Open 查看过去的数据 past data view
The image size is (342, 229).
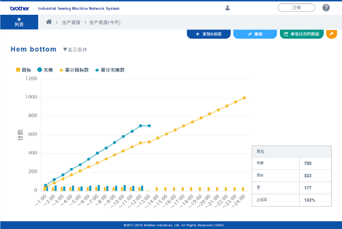coord(301,34)
